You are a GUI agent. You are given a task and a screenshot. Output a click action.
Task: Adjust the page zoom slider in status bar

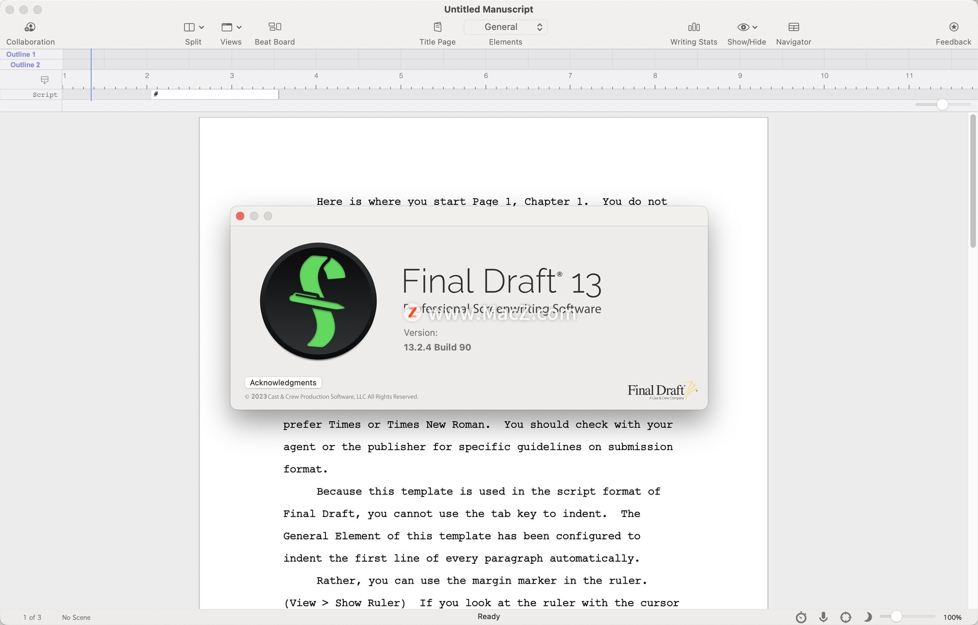coord(896,617)
